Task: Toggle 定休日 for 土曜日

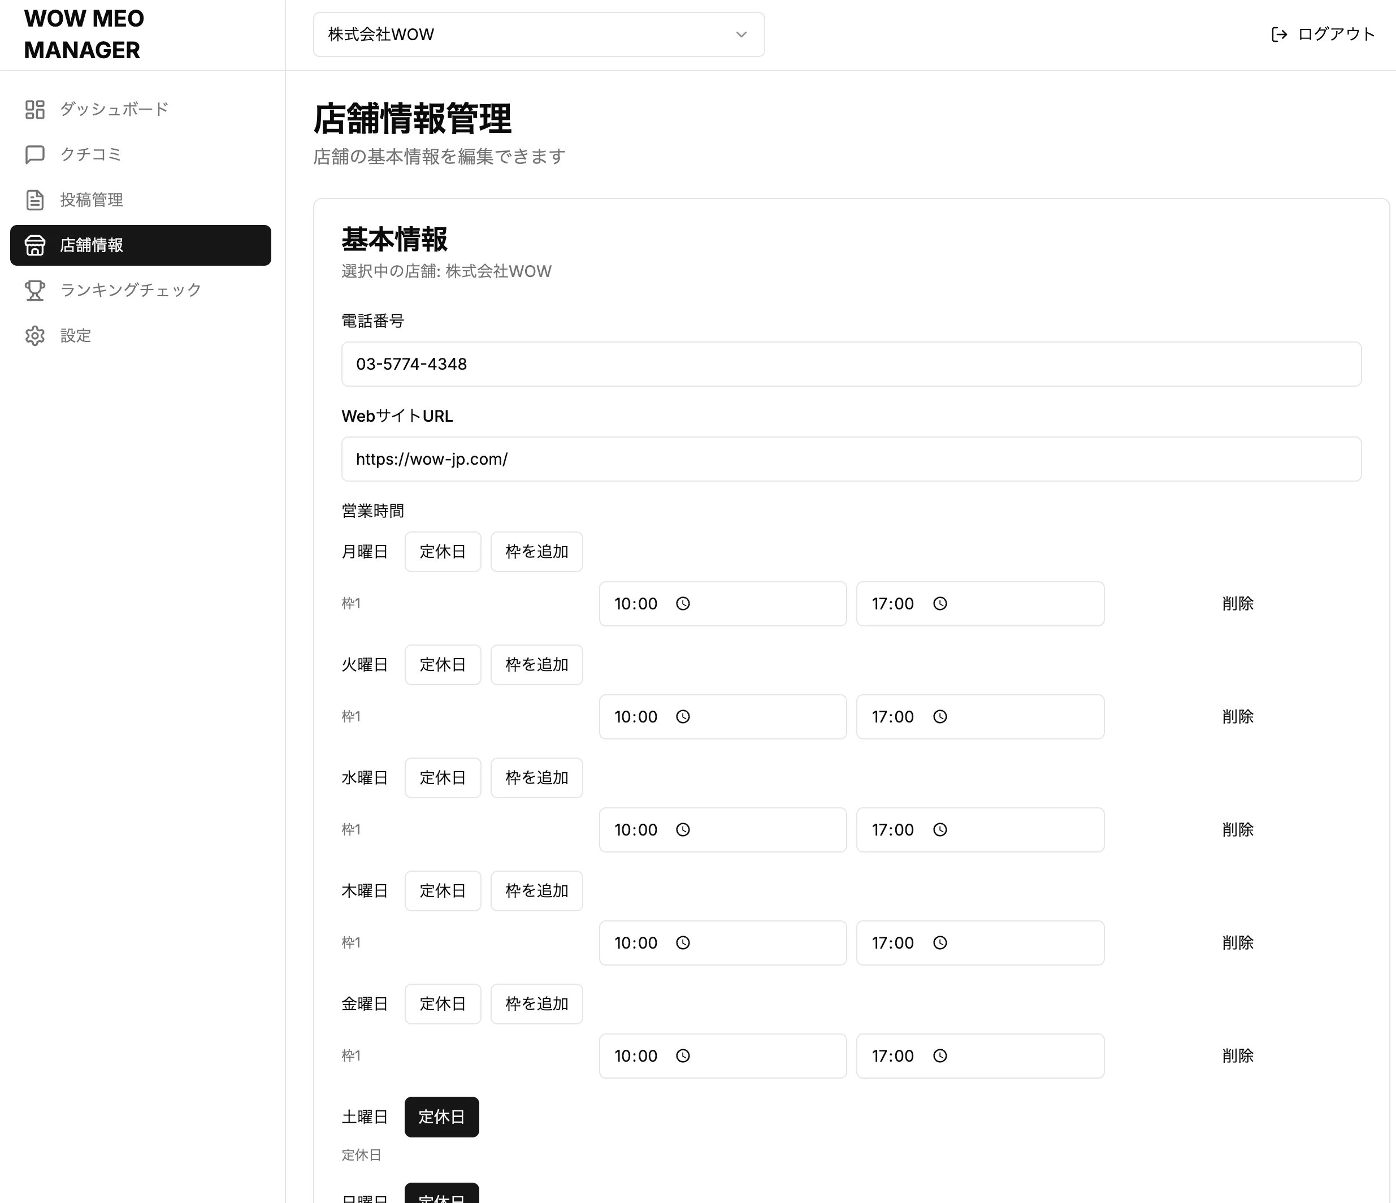Action: (441, 1117)
